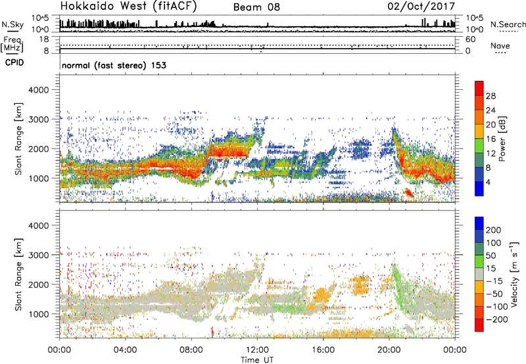Click the 'Beam 08' label
Viewport: 526px width, 364px height.
tap(256, 7)
